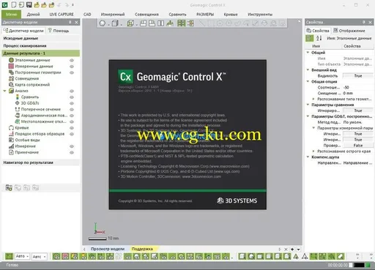
Task: Click the Соотноше... value field -50
Action: point(358,87)
